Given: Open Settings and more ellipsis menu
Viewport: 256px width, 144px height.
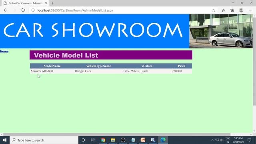Looking at the screenshot, I should 250,10.
